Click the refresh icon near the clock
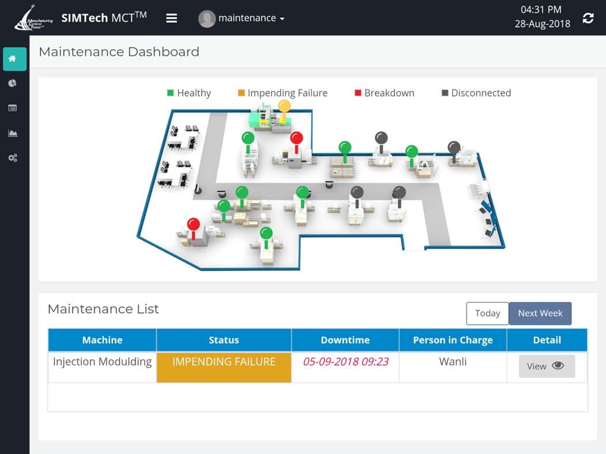The height and width of the screenshot is (454, 606). click(x=588, y=18)
